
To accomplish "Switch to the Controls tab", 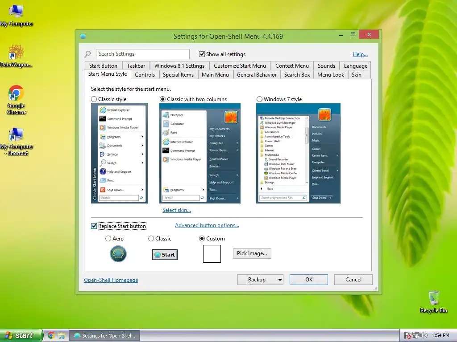I will pyautogui.click(x=145, y=75).
